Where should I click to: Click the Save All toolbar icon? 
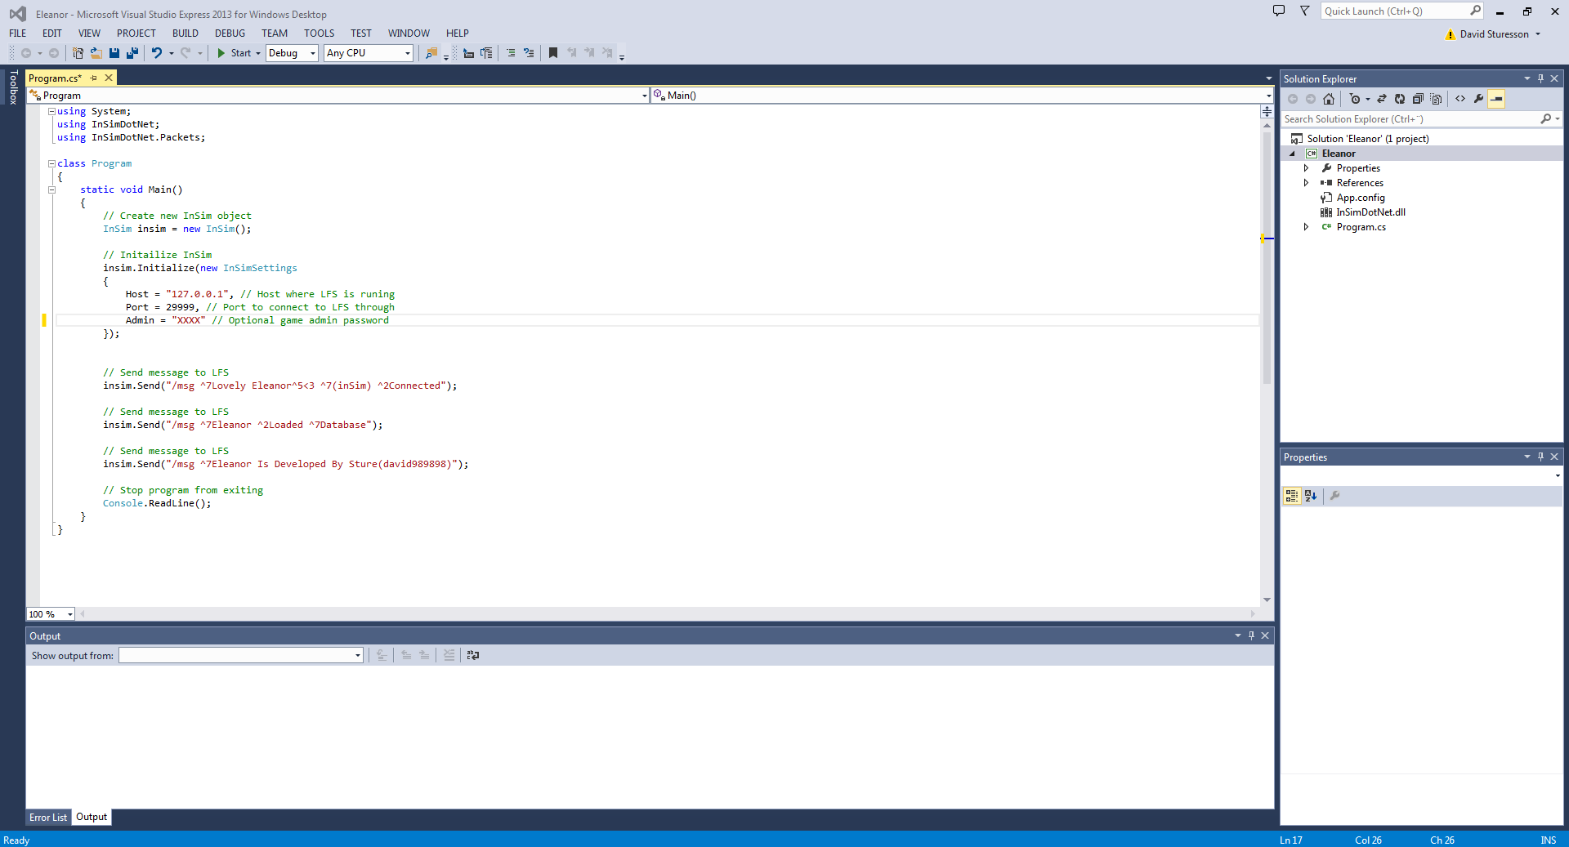(132, 53)
